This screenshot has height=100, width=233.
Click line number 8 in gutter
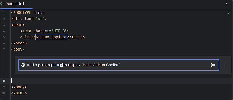[4, 81]
